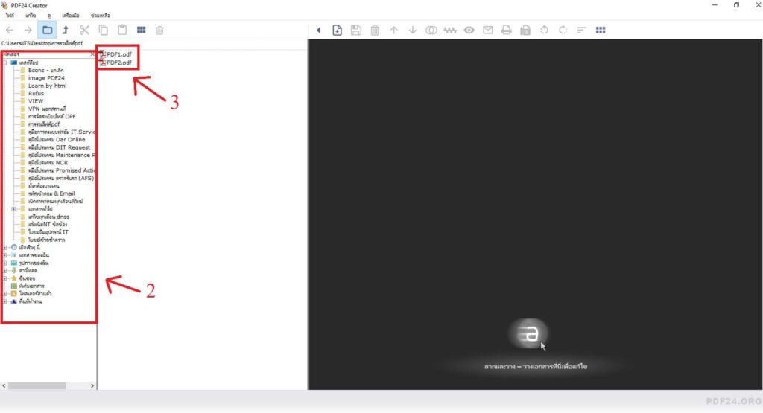
Task: Click the merge documents overlapping circles icon
Action: 431,31
